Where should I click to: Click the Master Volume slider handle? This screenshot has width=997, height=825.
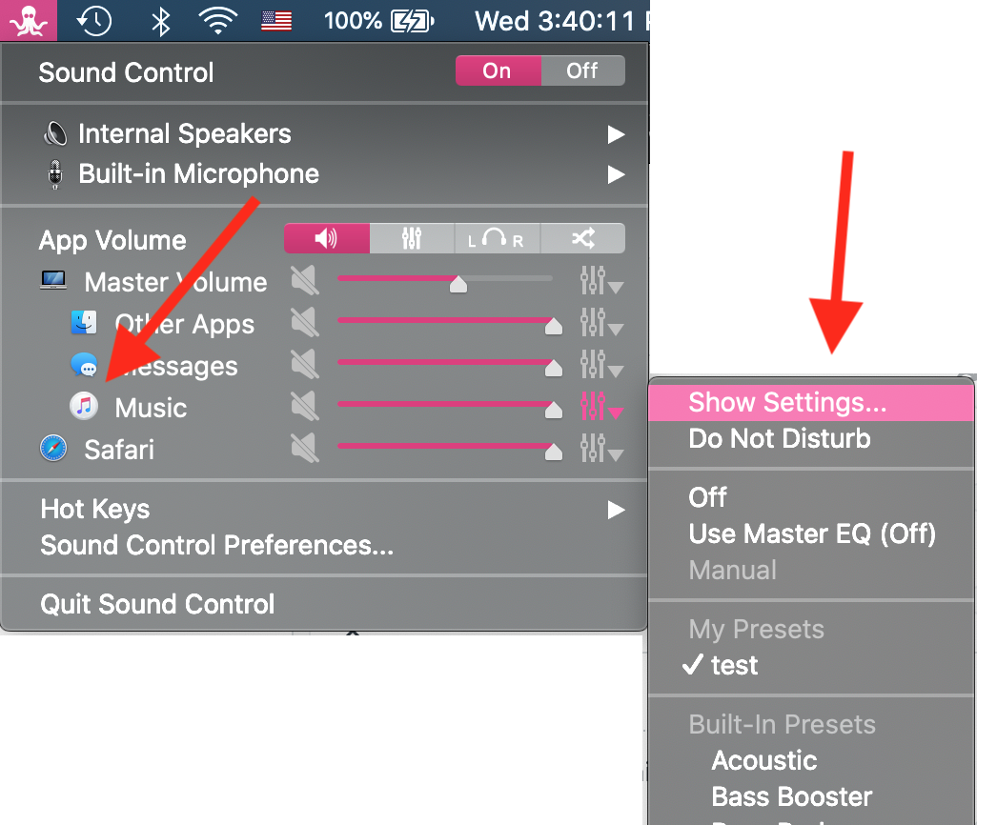tap(458, 283)
